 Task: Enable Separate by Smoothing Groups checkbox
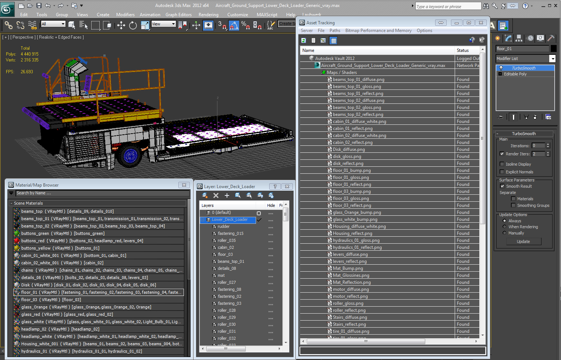point(513,205)
